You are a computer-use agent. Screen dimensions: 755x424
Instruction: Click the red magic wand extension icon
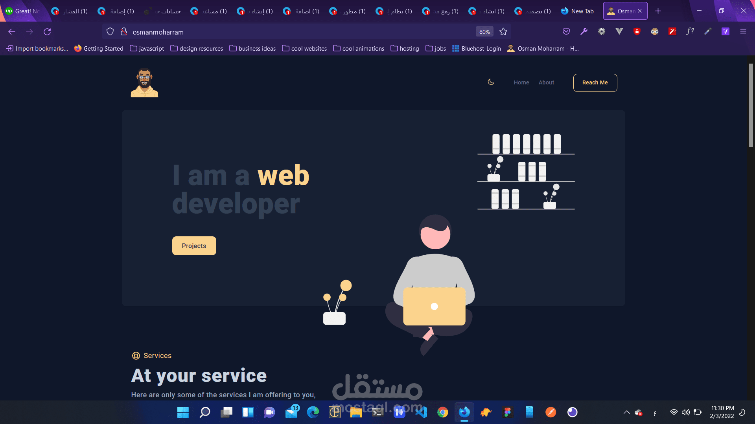click(672, 31)
